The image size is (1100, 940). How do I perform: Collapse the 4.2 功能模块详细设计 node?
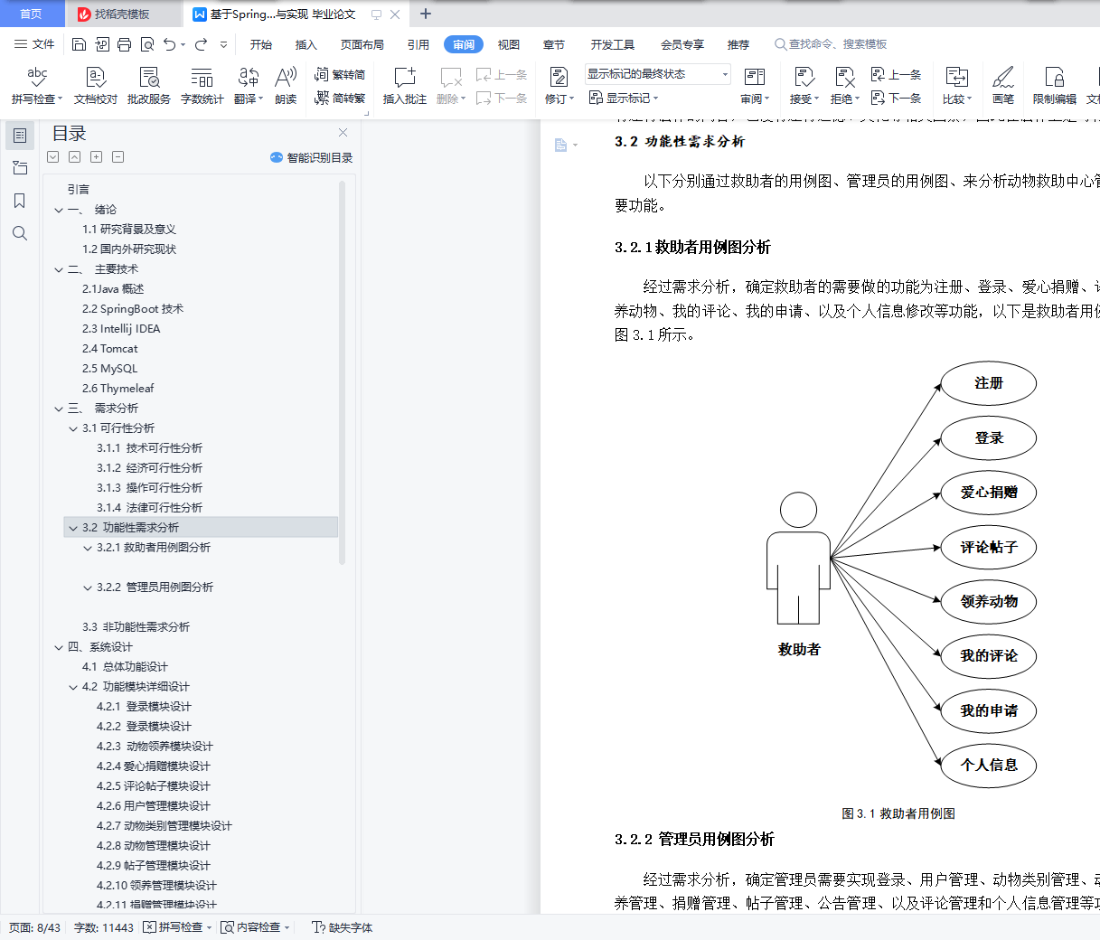[x=73, y=687]
